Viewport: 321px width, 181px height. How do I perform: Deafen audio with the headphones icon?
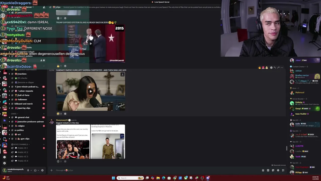click(35, 170)
